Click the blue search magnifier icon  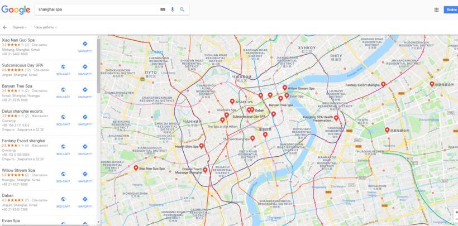[182, 9]
